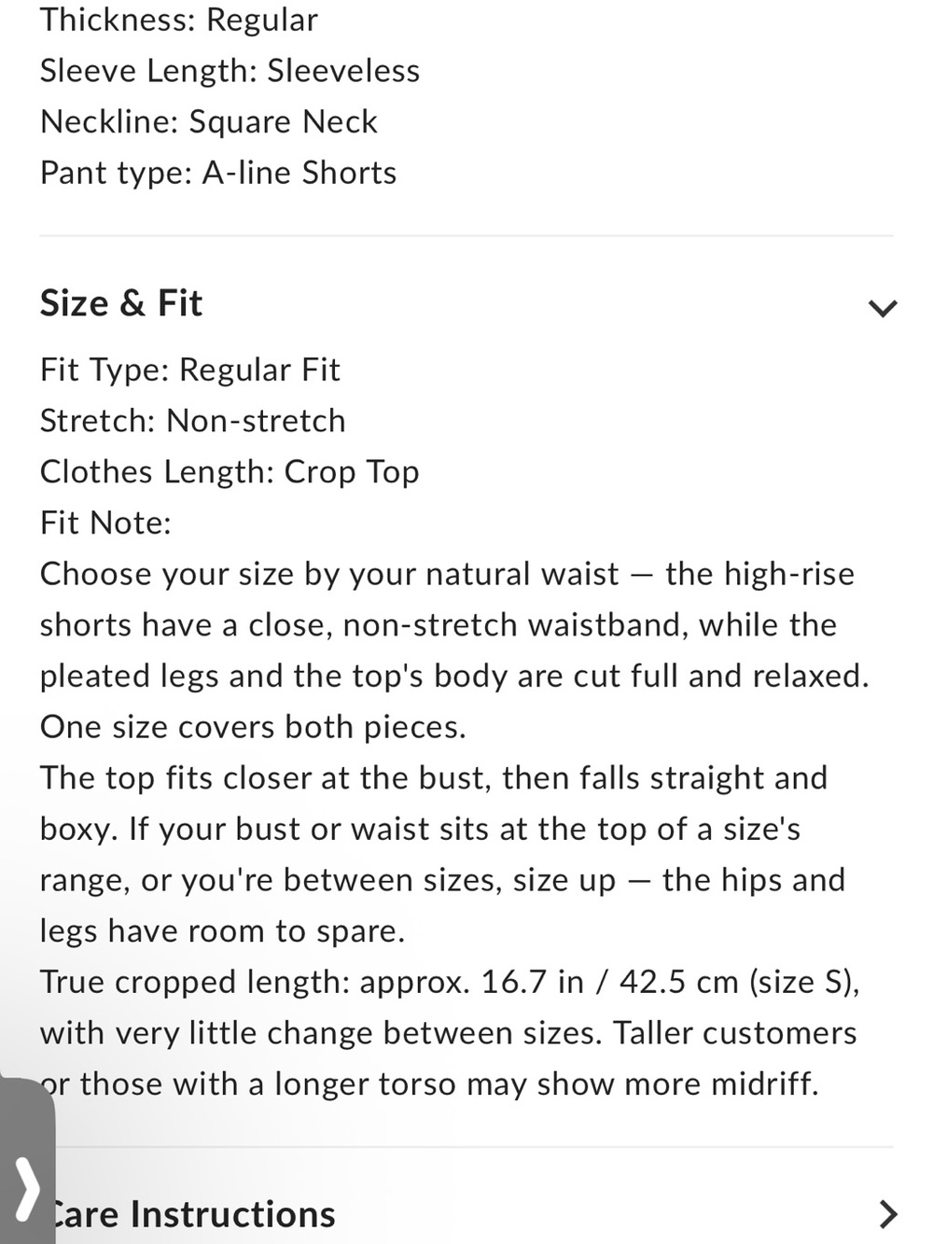The height and width of the screenshot is (1244, 933).
Task: Tap the 'One size covers both pieces.' line
Action: click(x=253, y=727)
